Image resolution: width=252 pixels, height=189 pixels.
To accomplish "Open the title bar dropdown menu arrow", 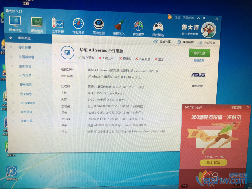I will tap(204, 18).
